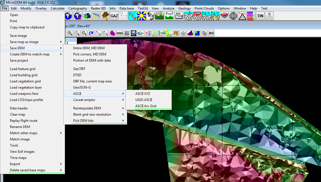Choose USGS ASCII format

coord(149,100)
